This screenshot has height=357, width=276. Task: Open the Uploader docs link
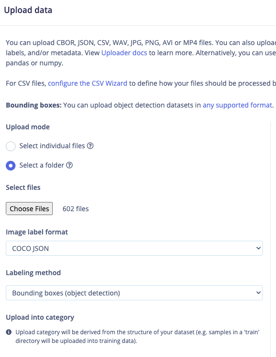(x=124, y=53)
